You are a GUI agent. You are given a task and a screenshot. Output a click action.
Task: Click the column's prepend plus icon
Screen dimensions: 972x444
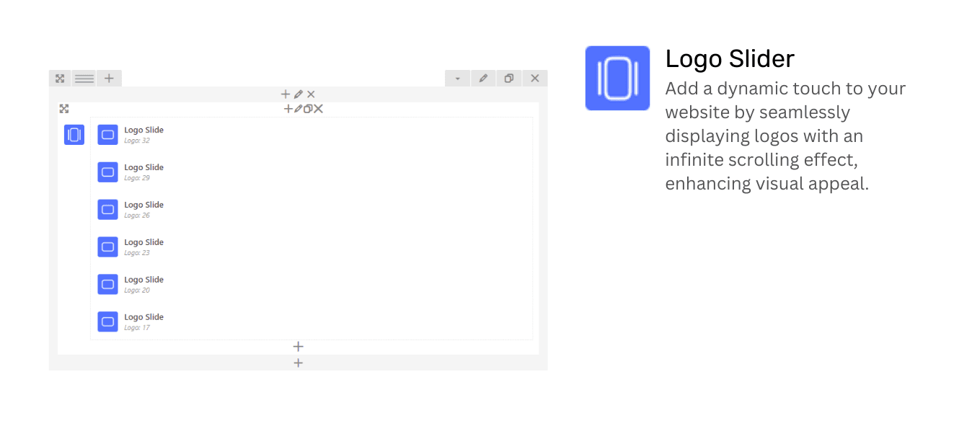click(286, 94)
